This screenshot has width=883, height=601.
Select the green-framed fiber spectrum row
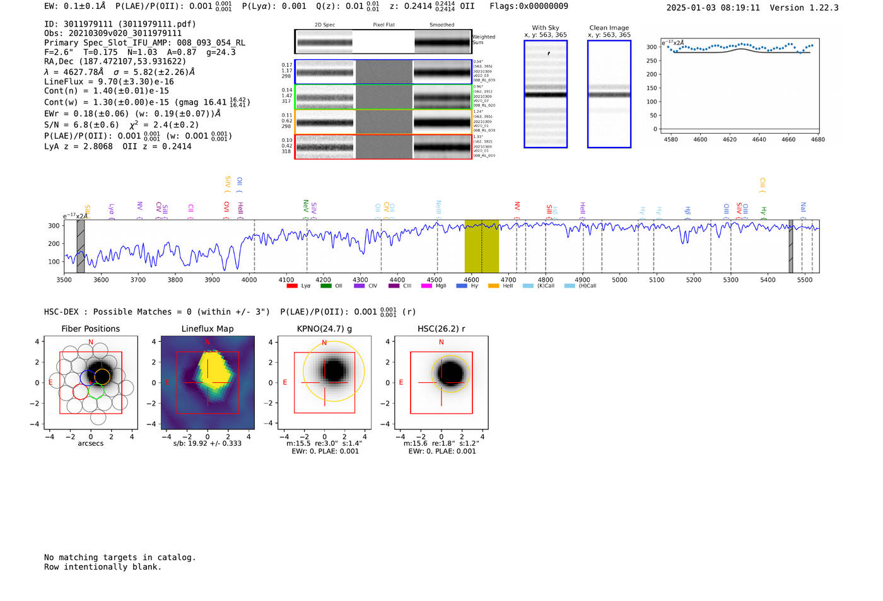click(x=383, y=97)
